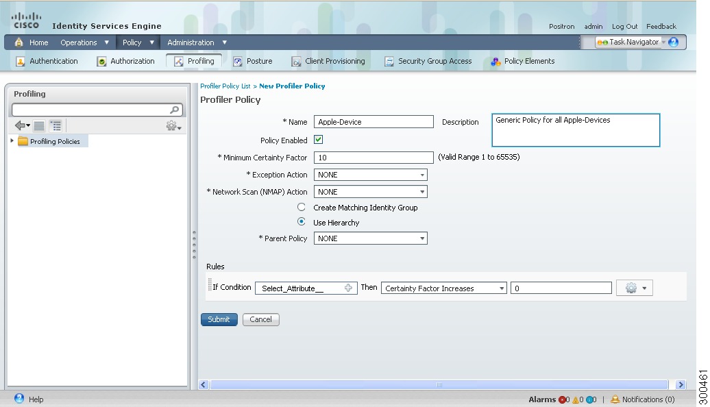Switch to the Authorization tab
The width and height of the screenshot is (710, 407).
tap(126, 61)
